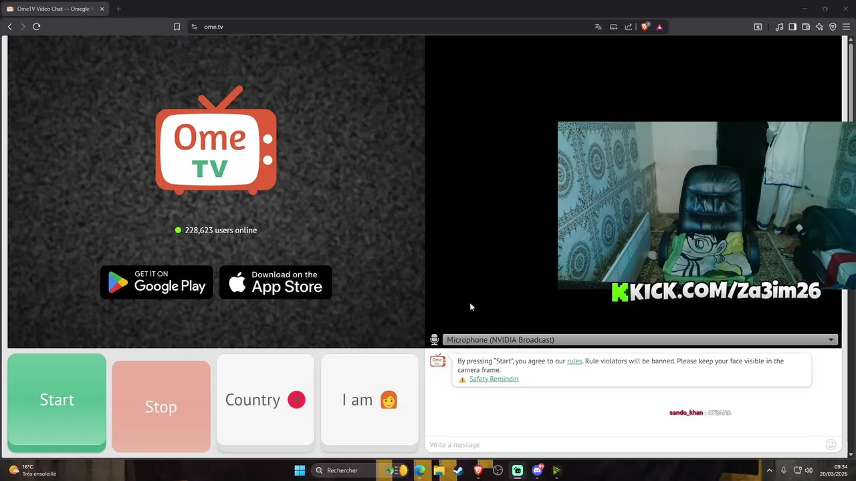This screenshot has height=481, width=856.
Task: Open Brave browser from taskbar
Action: tap(478, 470)
